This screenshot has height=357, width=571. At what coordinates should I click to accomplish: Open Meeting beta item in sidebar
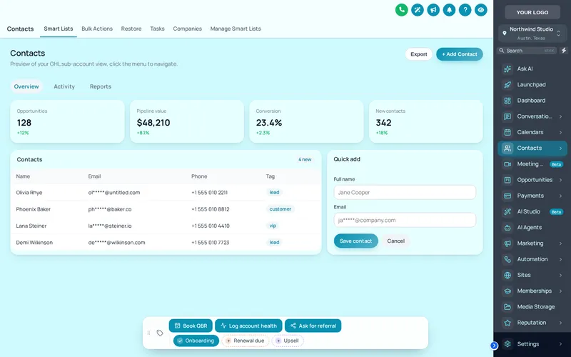pyautogui.click(x=532, y=164)
